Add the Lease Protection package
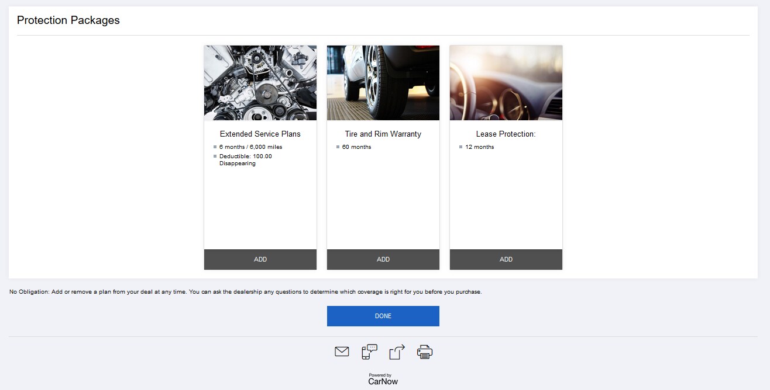The image size is (770, 390). (506, 259)
